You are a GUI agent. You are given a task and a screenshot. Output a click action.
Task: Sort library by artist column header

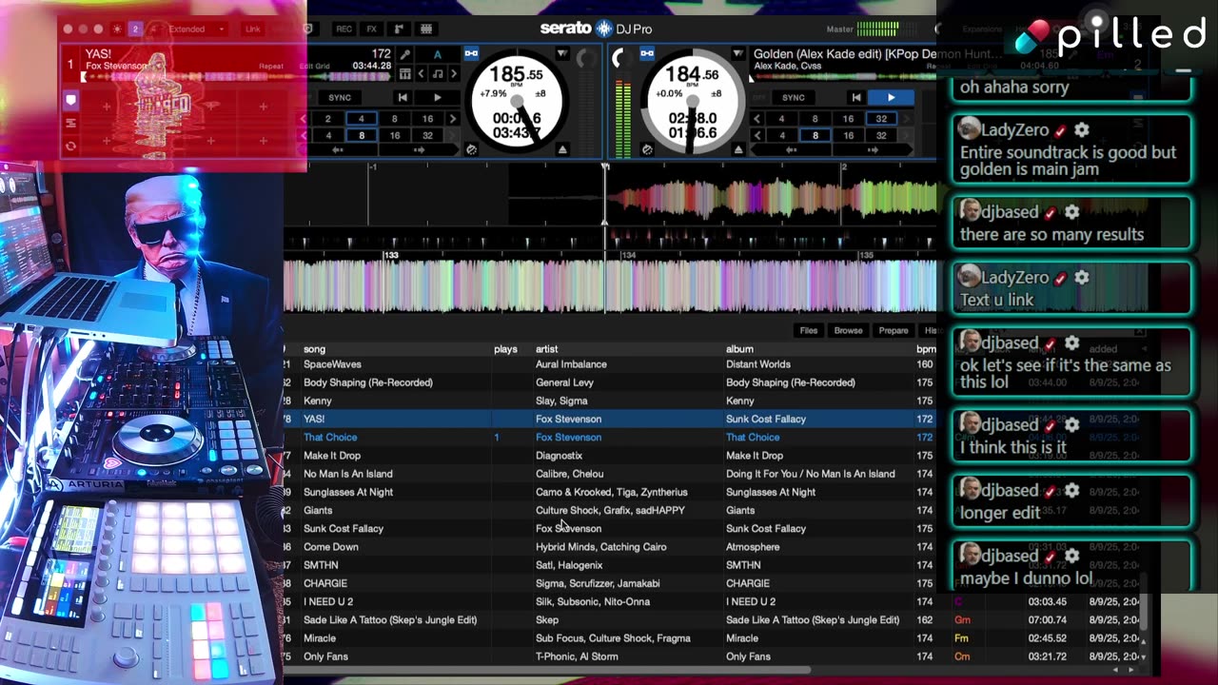click(546, 349)
